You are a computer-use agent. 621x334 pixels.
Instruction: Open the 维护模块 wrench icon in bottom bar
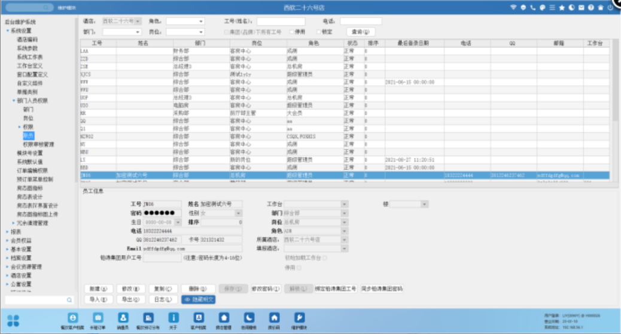tap(300, 318)
